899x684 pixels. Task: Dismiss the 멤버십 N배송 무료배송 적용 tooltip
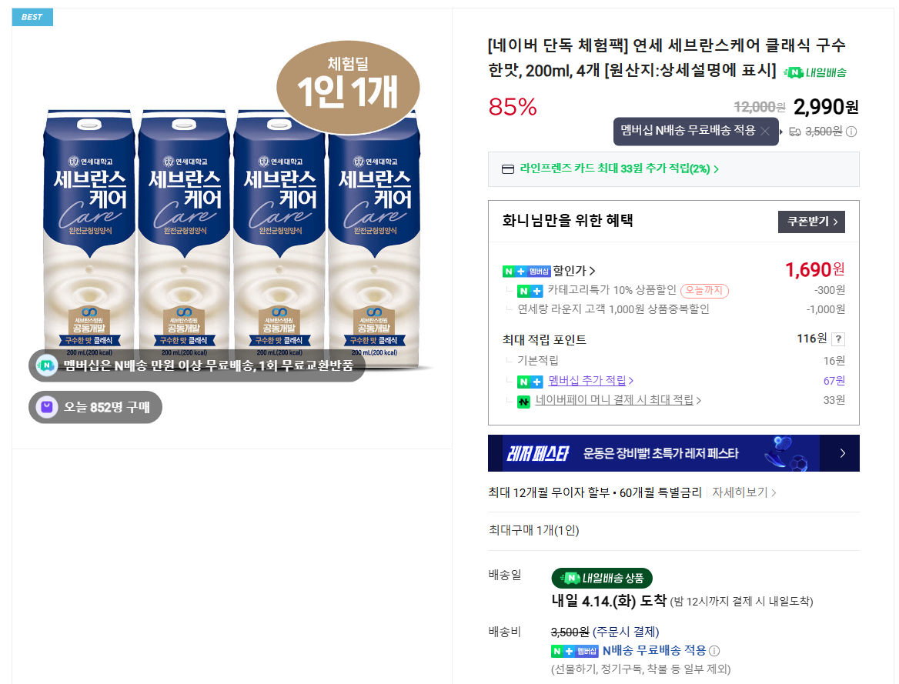[x=766, y=129]
